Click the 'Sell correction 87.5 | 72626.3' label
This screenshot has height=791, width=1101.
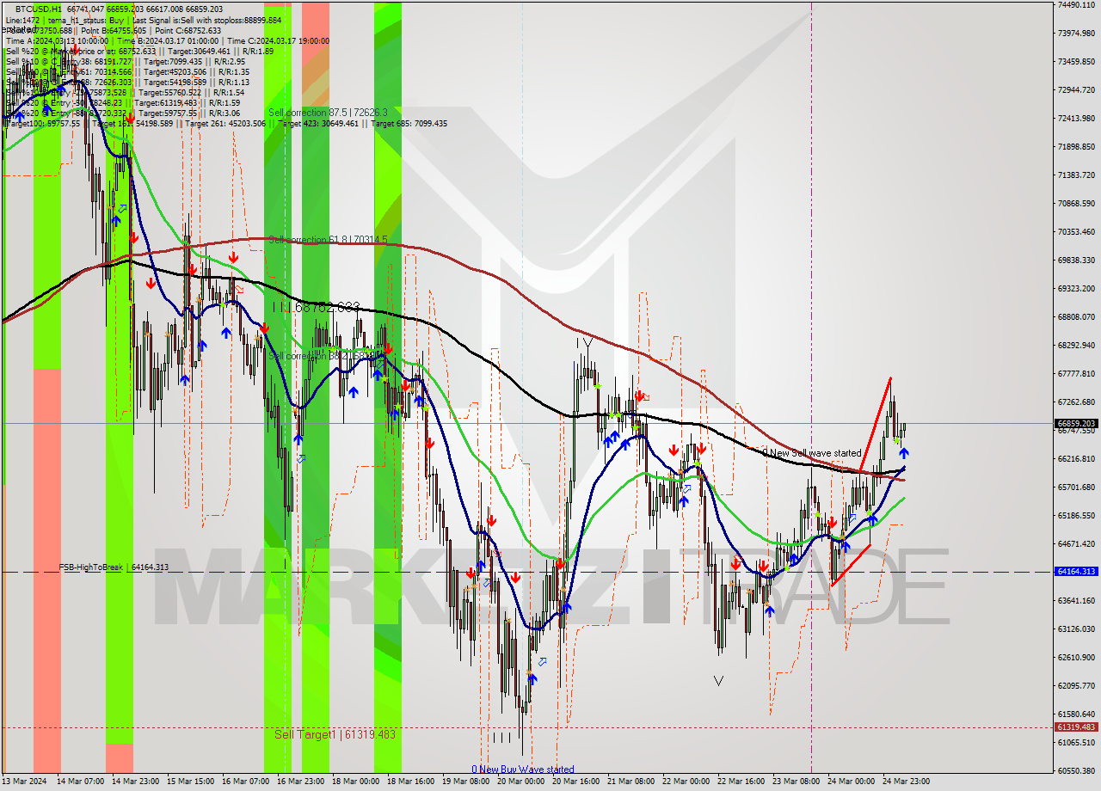pos(328,113)
